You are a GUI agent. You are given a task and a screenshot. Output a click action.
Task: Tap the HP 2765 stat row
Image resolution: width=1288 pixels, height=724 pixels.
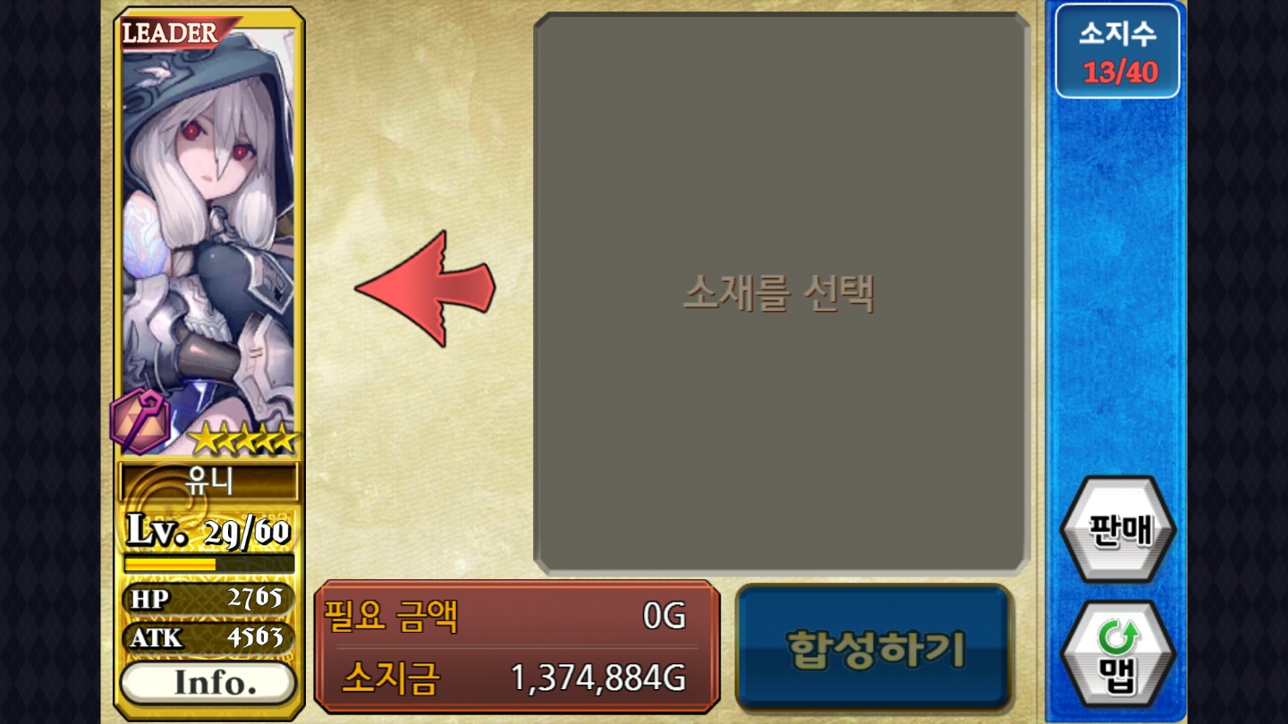coord(208,598)
